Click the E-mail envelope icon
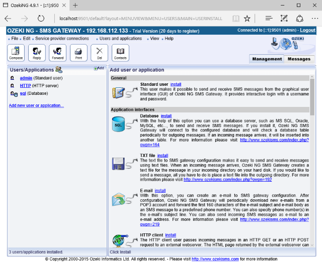 point(119,199)
